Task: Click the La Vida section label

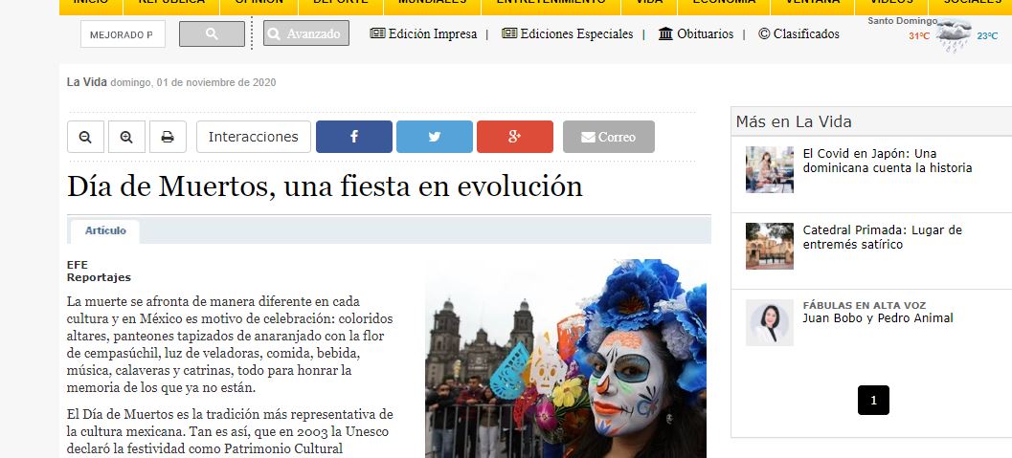Action: coord(86,82)
